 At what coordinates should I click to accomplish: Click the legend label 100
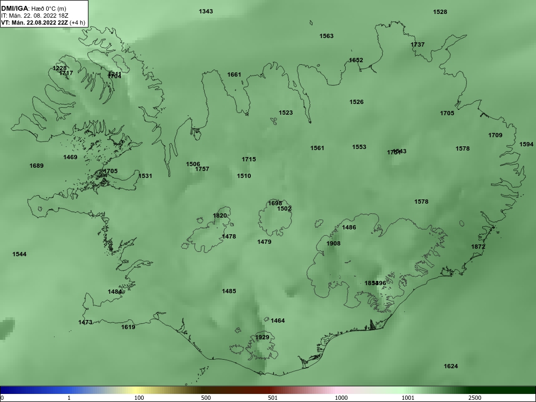tap(139, 398)
